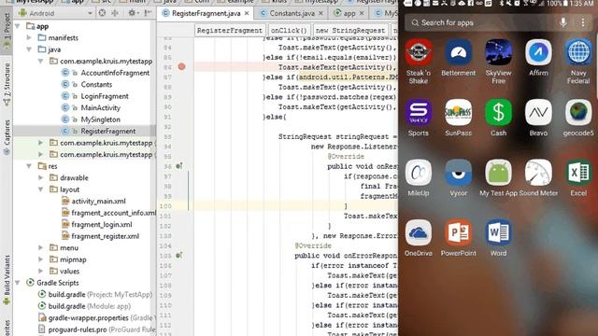Click the scroll-from-source target icon

[102, 13]
